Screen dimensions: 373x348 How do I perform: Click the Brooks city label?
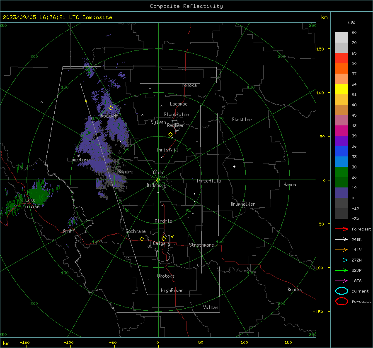pos(295,290)
